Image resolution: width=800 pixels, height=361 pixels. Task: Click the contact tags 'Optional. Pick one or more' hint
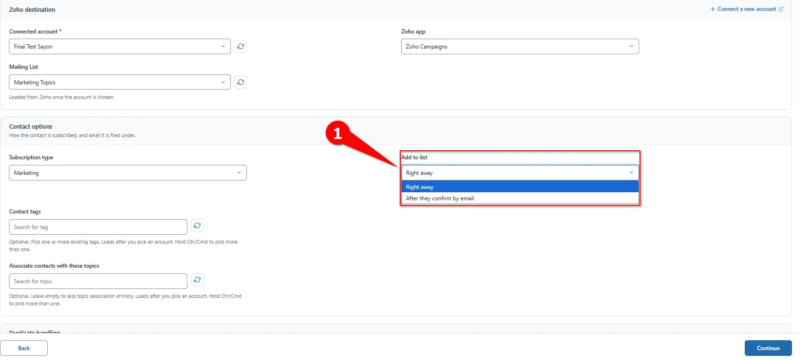coord(123,246)
